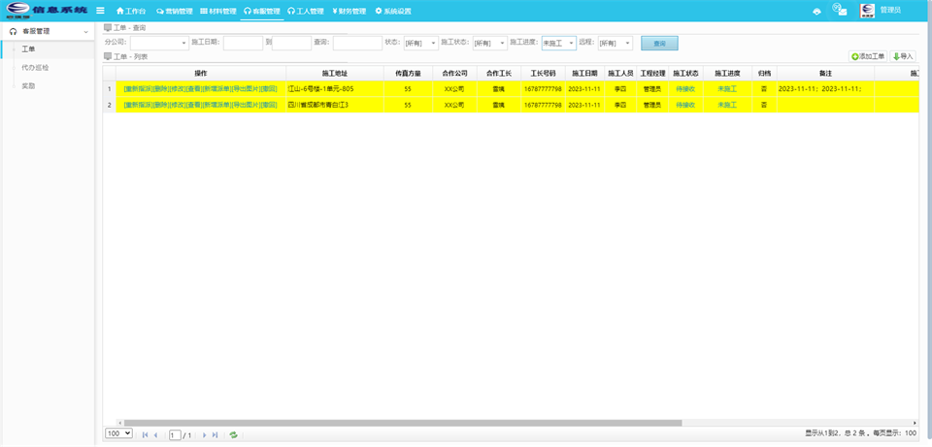Click the 查询 search button

click(659, 44)
